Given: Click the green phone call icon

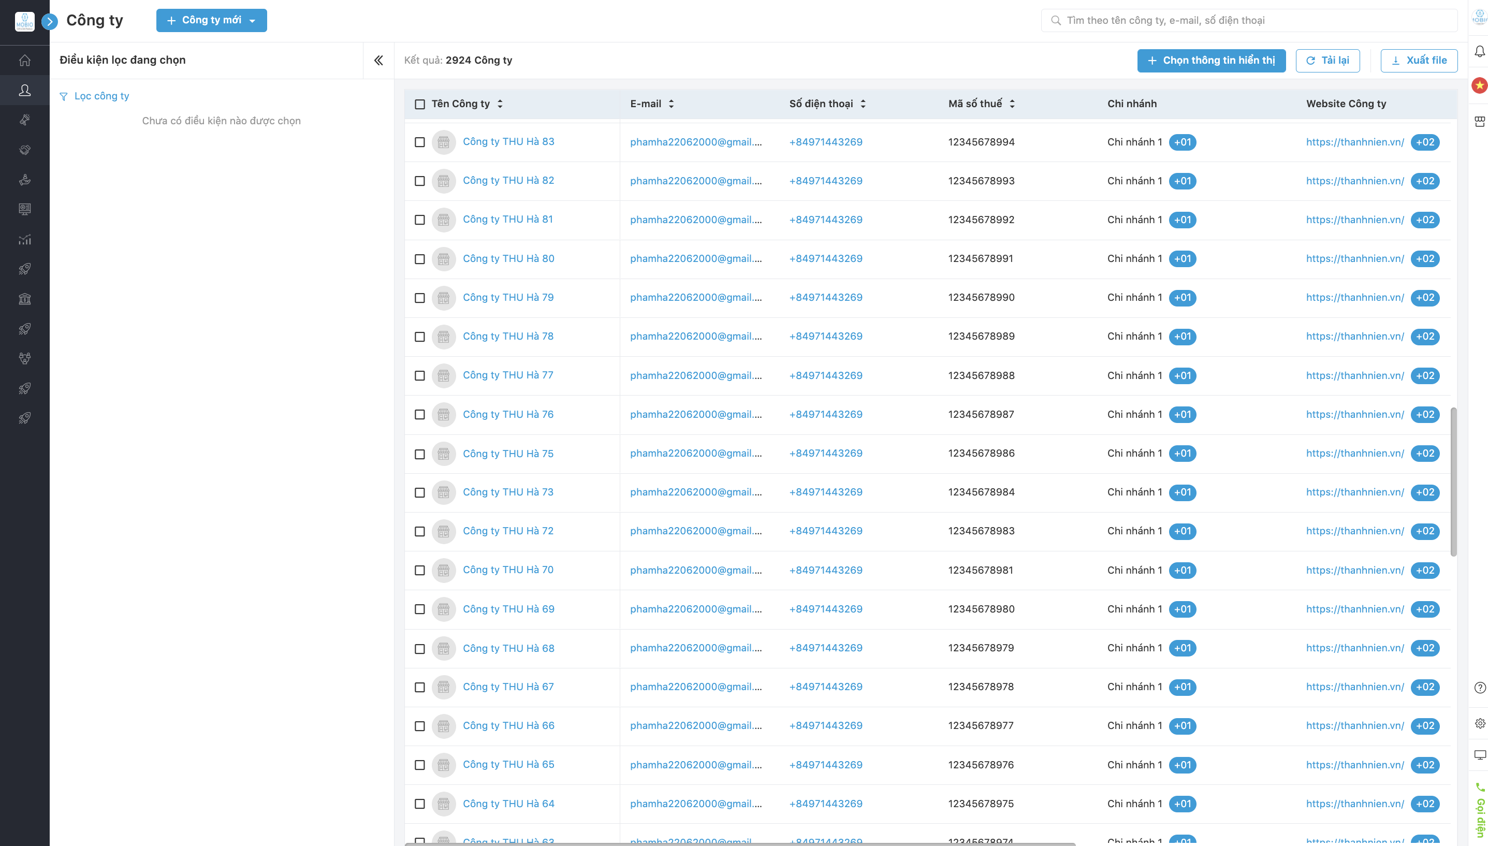Looking at the screenshot, I should tap(1479, 787).
